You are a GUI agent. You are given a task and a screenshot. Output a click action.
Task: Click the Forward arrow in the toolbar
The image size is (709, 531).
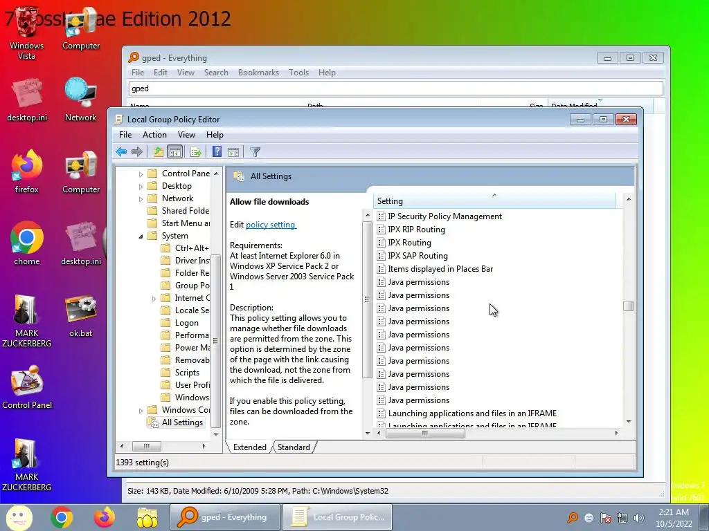(136, 151)
